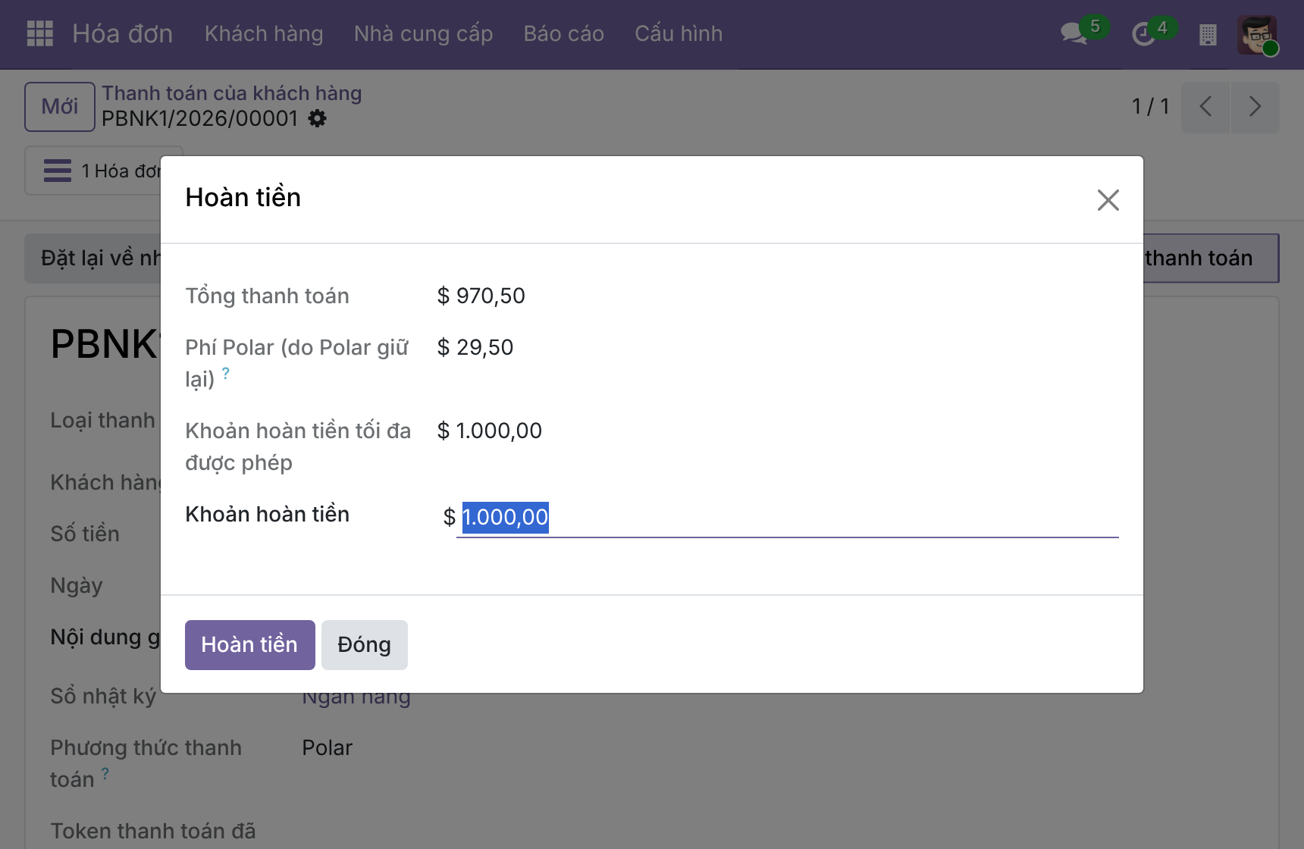1304x849 pixels.
Task: Click the Đóng button
Action: click(365, 644)
